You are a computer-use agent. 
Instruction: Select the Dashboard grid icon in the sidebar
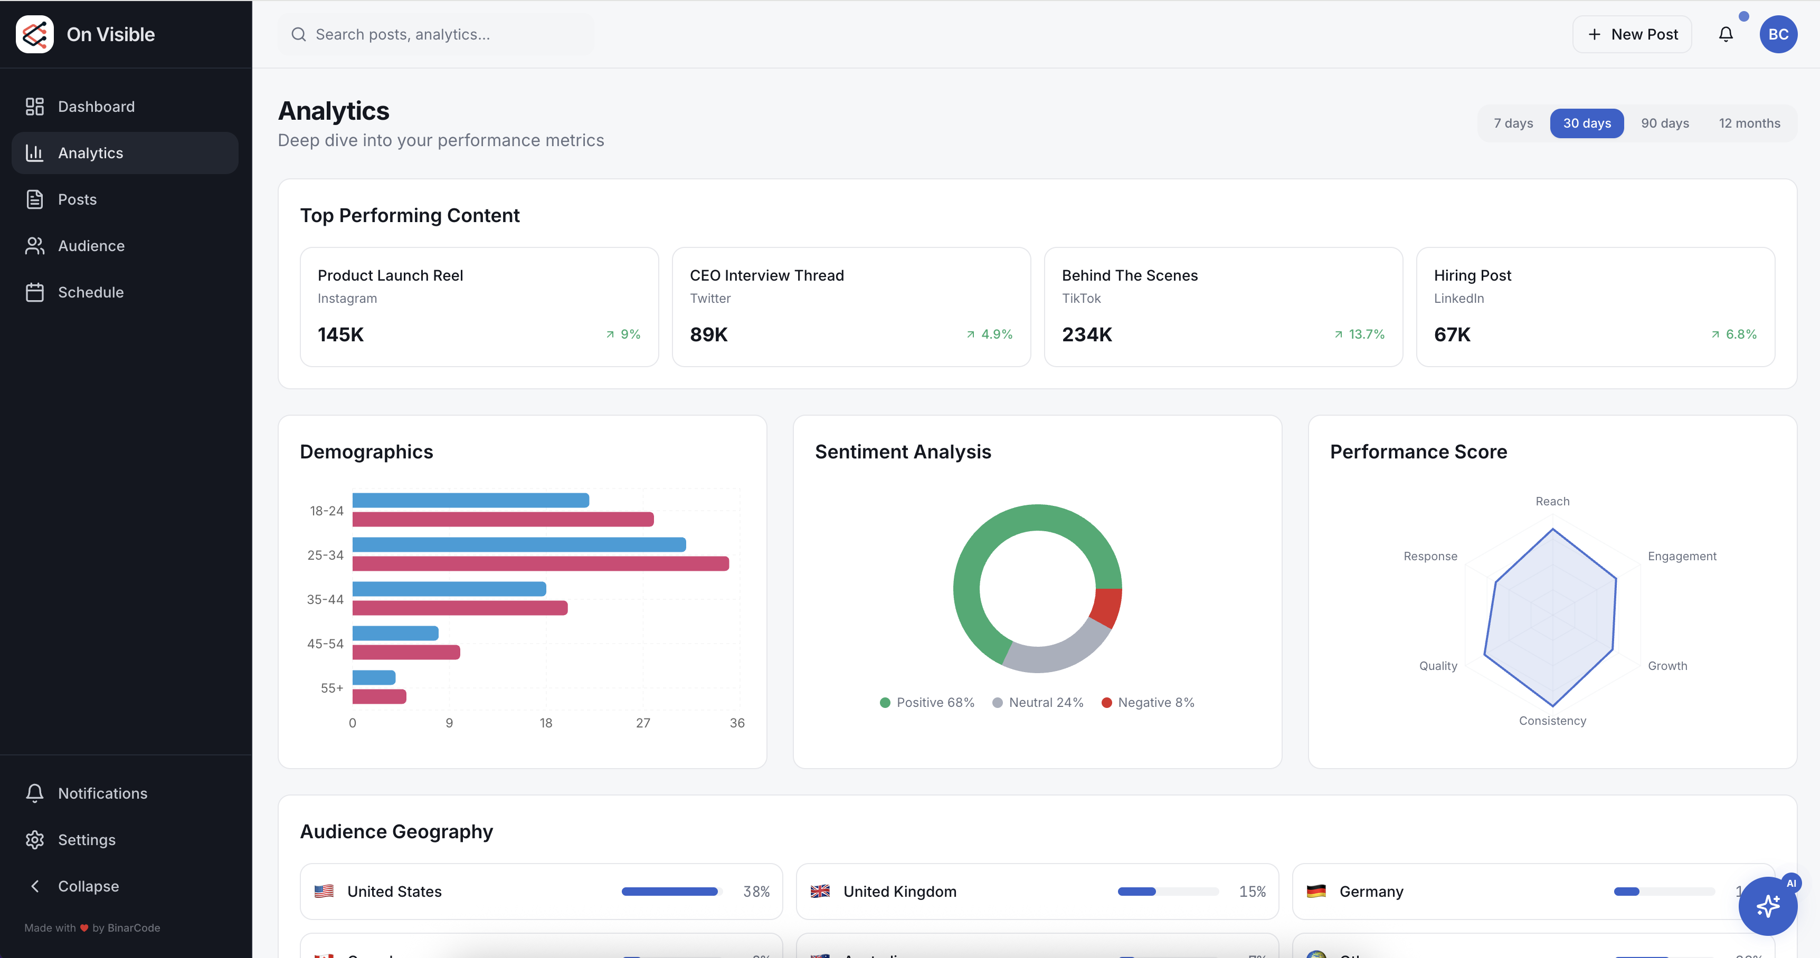(35, 106)
